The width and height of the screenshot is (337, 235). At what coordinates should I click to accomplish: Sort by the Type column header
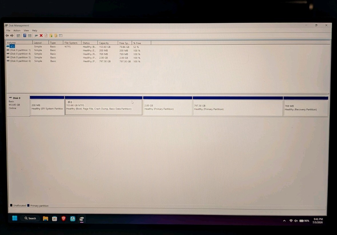56,43
